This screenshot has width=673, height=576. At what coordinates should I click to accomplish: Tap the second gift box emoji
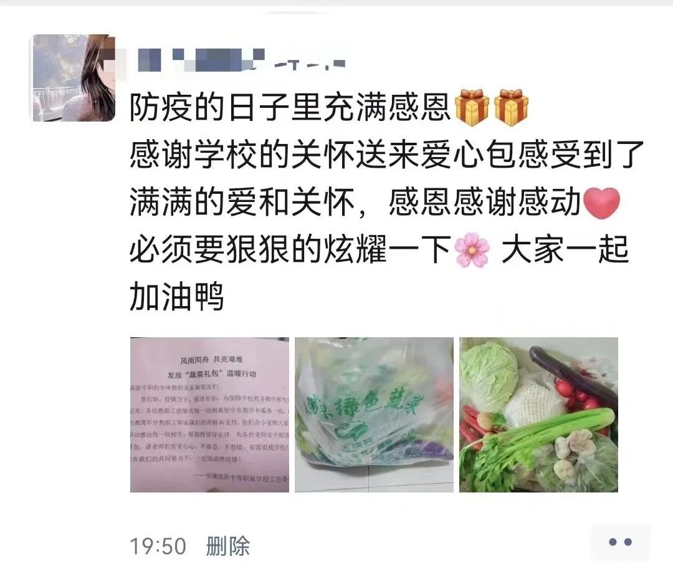pos(511,107)
